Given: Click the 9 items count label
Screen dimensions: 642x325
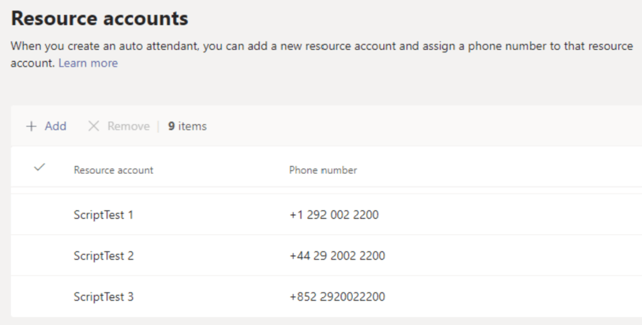Looking at the screenshot, I should click(x=187, y=126).
